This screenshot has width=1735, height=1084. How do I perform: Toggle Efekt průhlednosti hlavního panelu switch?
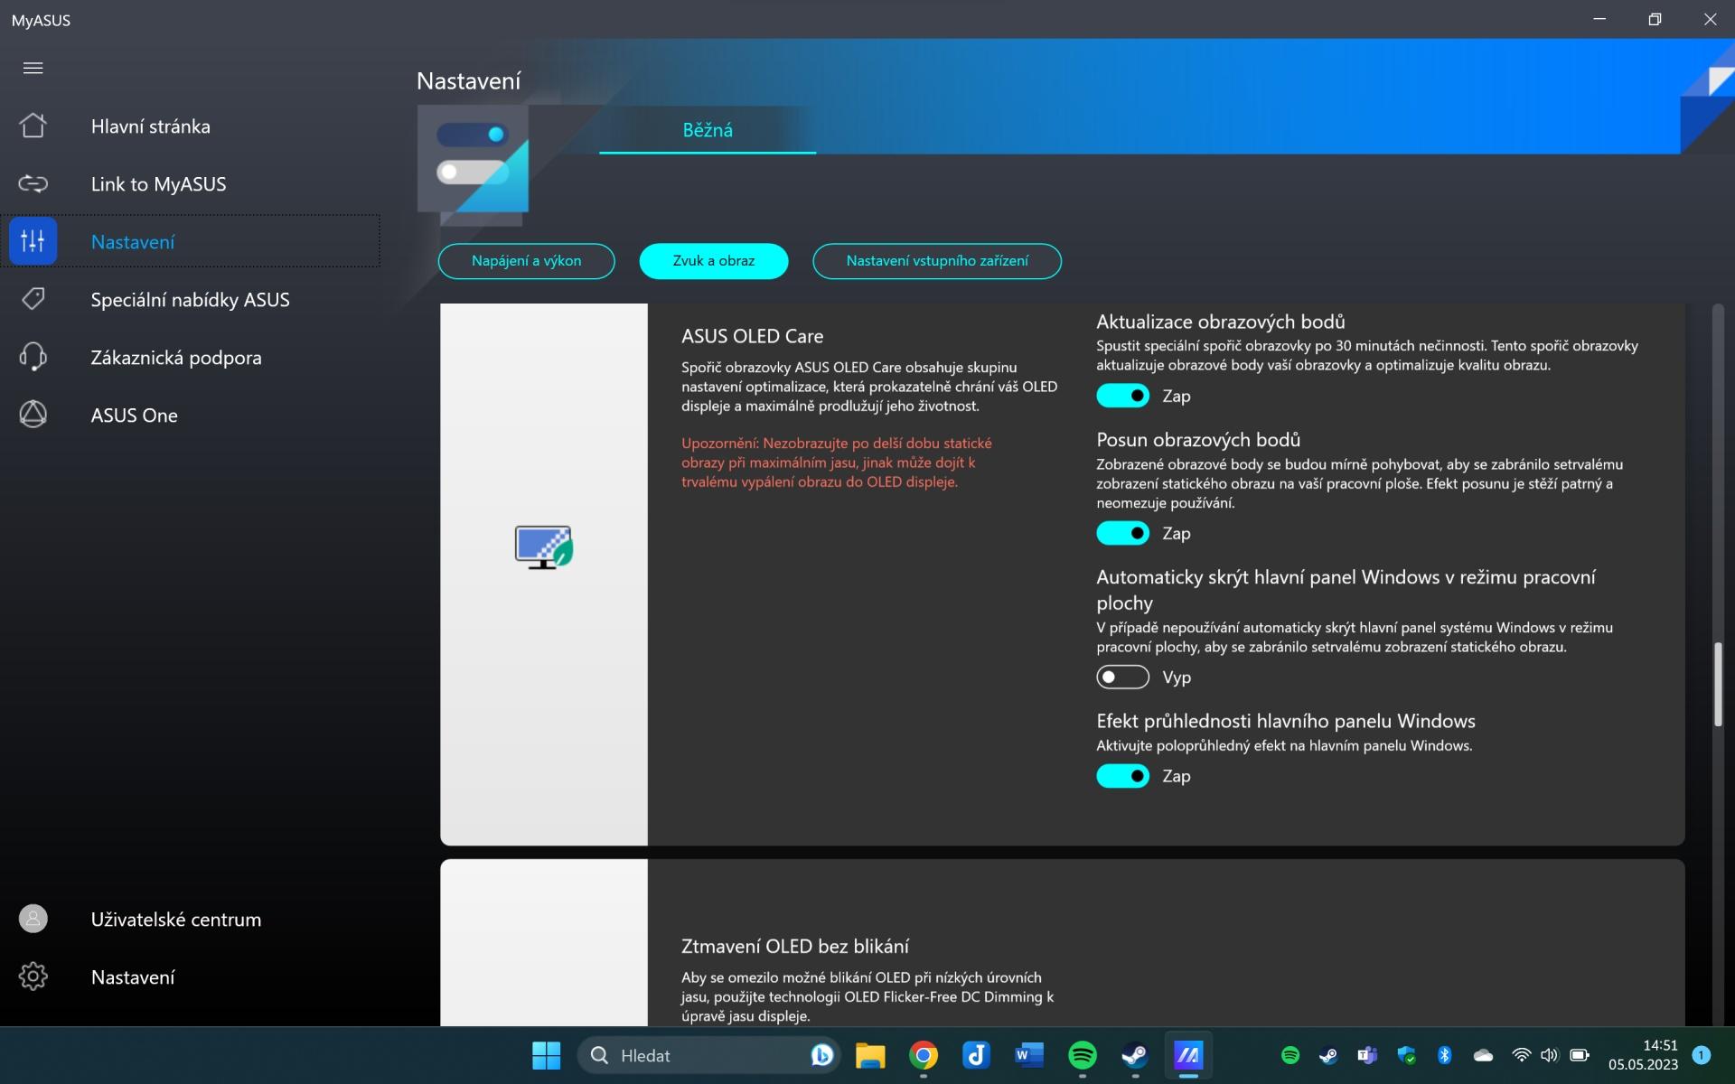click(x=1122, y=776)
